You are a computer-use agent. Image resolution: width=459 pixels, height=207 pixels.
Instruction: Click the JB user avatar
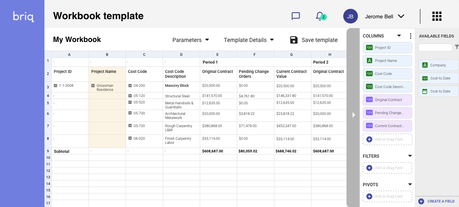pyautogui.click(x=350, y=16)
